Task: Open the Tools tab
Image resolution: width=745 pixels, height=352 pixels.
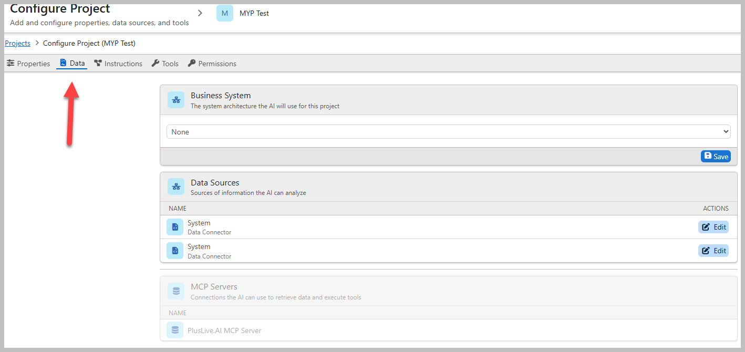Action: click(x=165, y=64)
